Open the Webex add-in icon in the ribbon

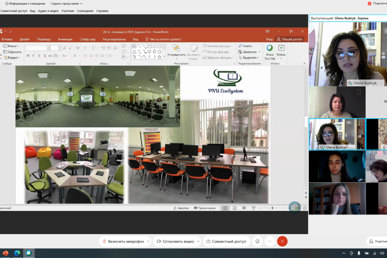pyautogui.click(x=281, y=48)
